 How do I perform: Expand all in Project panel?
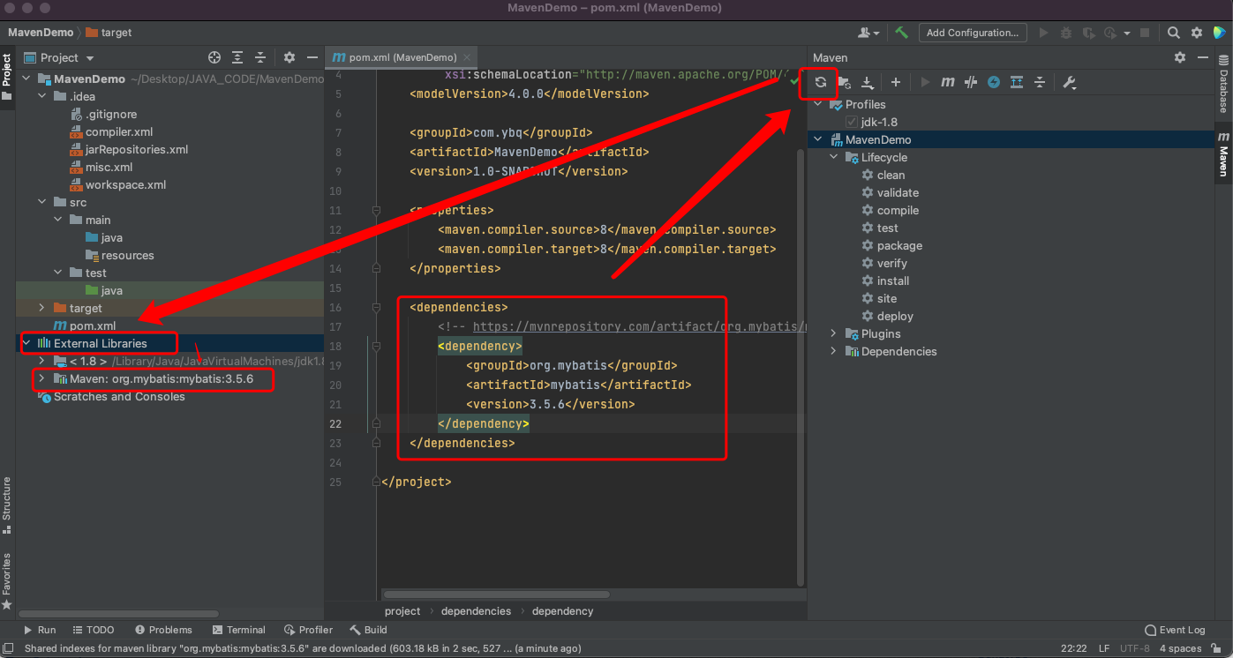(237, 57)
